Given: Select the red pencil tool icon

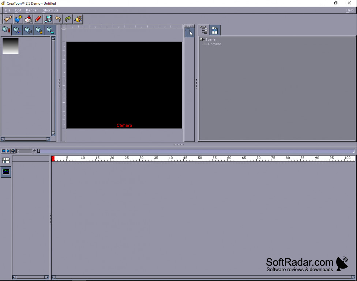Looking at the screenshot, I should tap(38, 19).
